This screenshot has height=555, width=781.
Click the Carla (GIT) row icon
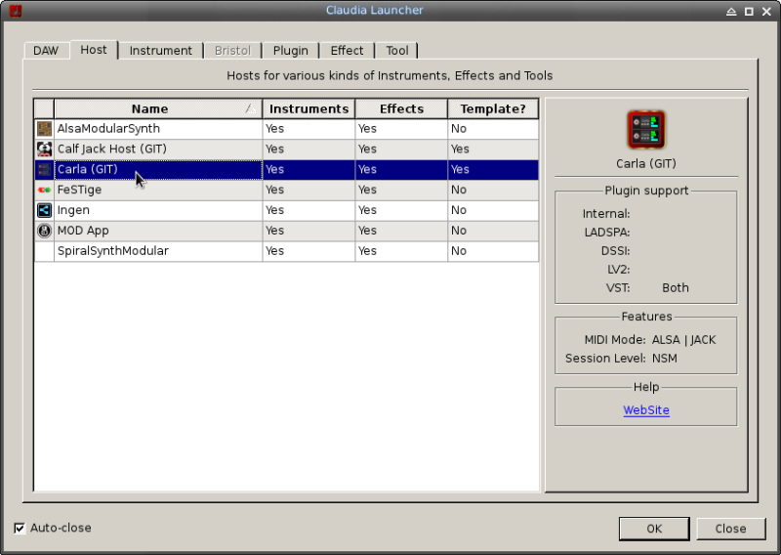[44, 170]
